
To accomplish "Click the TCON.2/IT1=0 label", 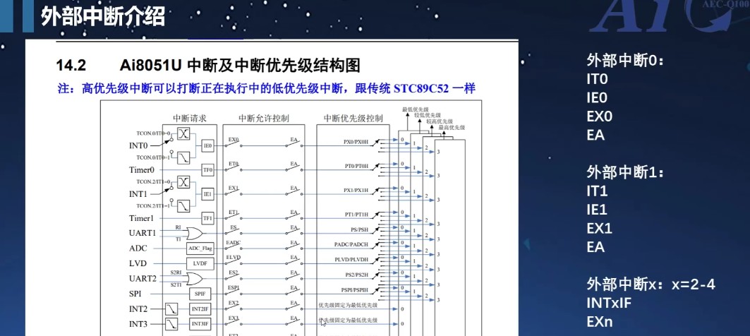I will pyautogui.click(x=153, y=182).
